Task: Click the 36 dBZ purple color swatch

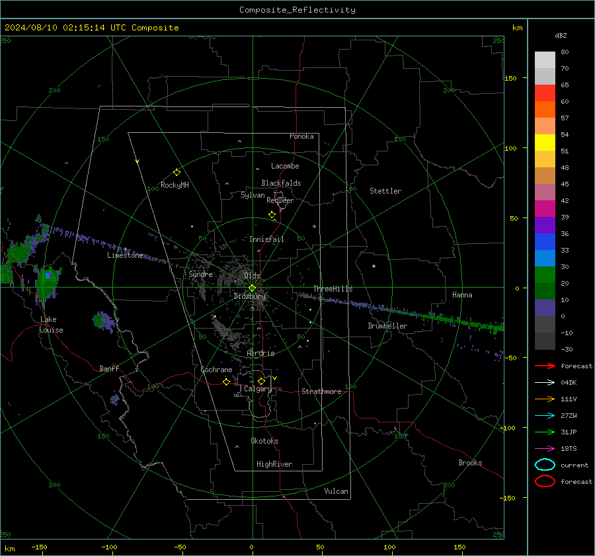Action: (545, 225)
